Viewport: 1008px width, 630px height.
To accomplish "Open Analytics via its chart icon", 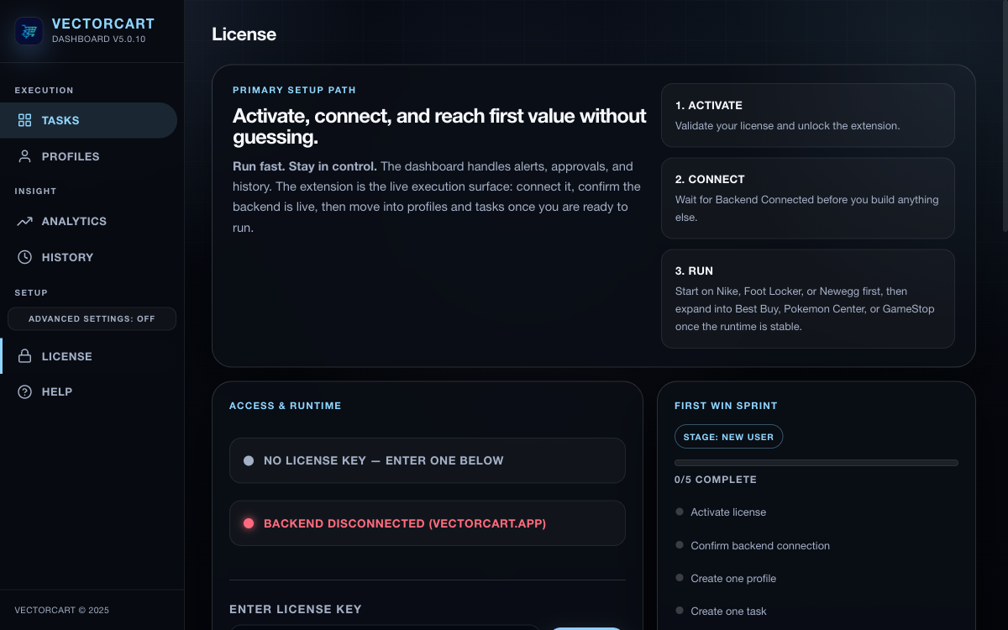I will [24, 221].
